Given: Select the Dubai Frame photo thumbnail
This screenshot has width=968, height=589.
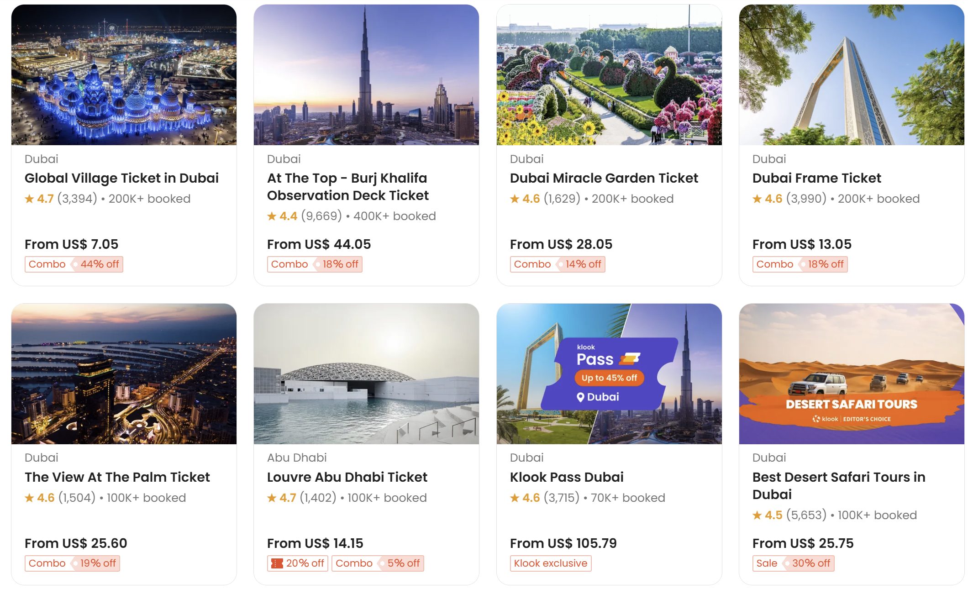Looking at the screenshot, I should point(851,75).
